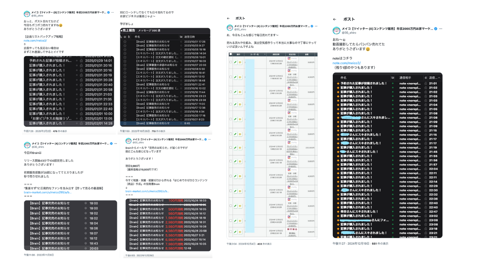Click pencil edit icon for 13時09分 payment row
Image resolution: width=479 pixels, height=269 pixels.
pos(235,62)
